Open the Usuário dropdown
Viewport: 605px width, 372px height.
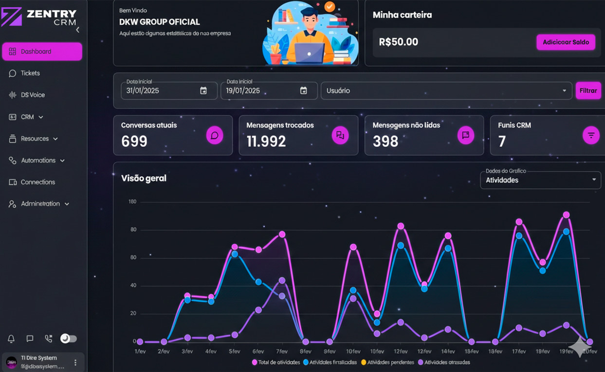tap(446, 91)
